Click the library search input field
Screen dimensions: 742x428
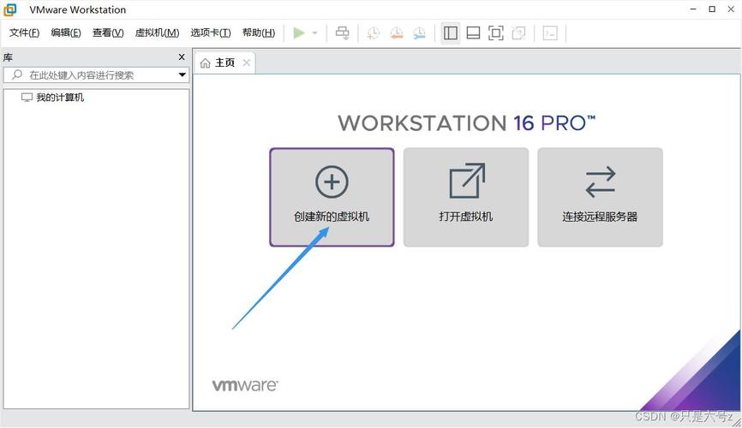(96, 74)
